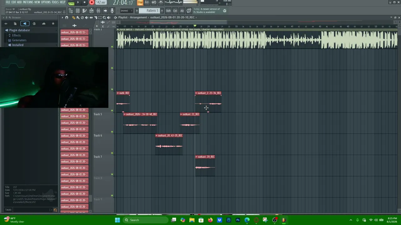Image resolution: width=401 pixels, height=225 pixels.
Task: Select the Playback speaker tool in playlist
Action: pos(109,17)
